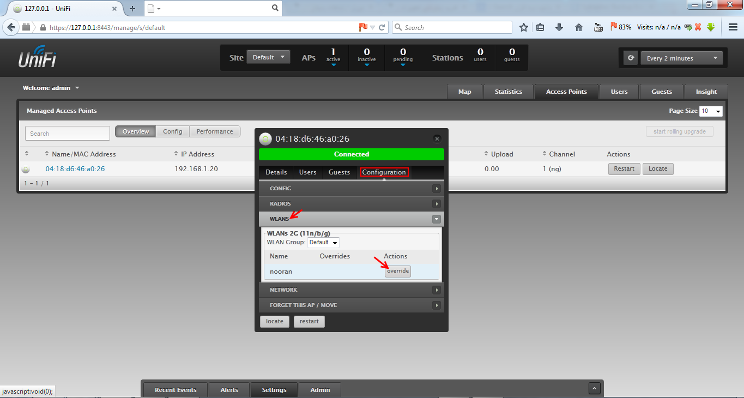The width and height of the screenshot is (744, 398).
Task: Click the Managed Access Points Search field
Action: tap(68, 134)
